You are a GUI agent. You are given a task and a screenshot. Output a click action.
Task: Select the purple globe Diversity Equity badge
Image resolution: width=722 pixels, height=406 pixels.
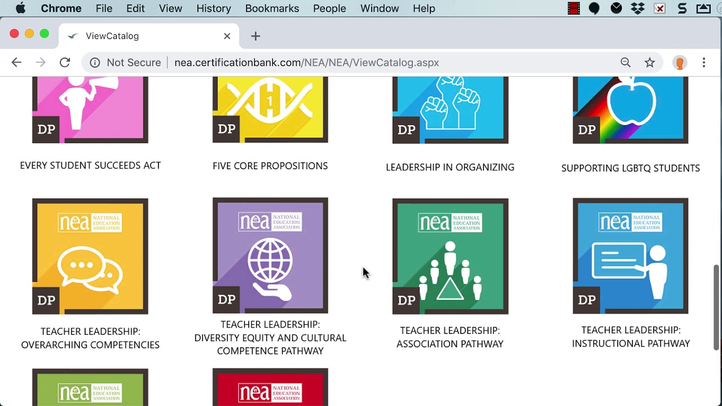[x=270, y=255]
